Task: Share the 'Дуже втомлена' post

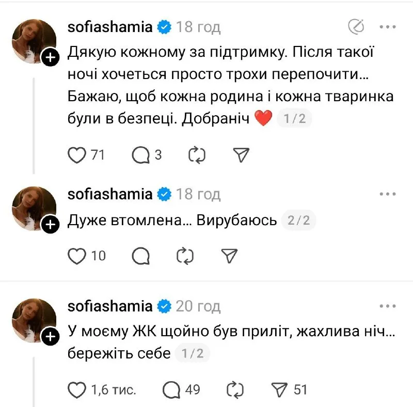Action: pos(229,255)
